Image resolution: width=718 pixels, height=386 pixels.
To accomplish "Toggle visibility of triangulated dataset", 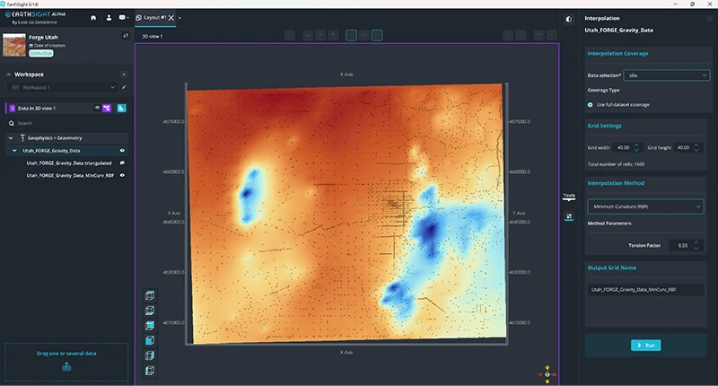I will pyautogui.click(x=122, y=163).
